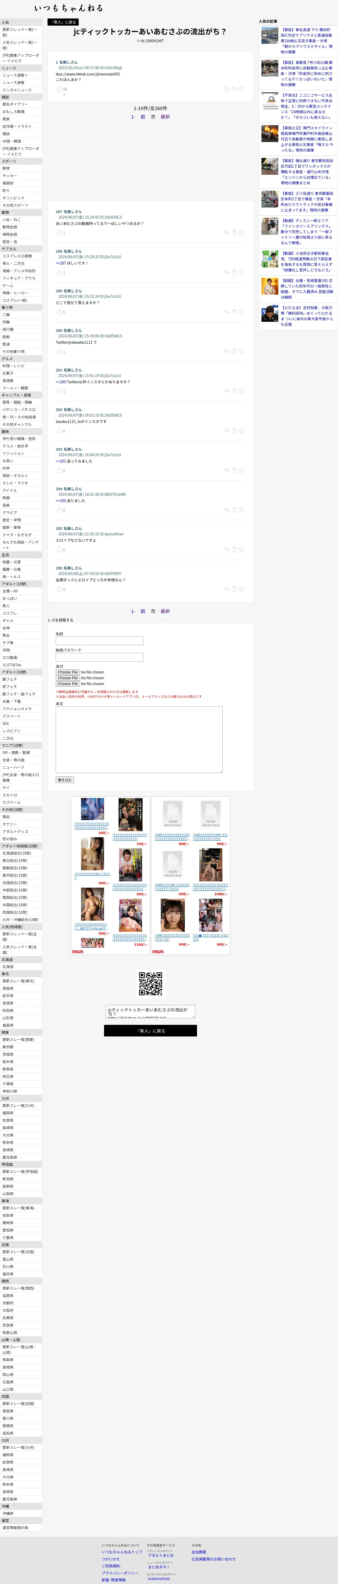Report post 292 with ban icon
The image size is (338, 1584).
click(x=242, y=430)
